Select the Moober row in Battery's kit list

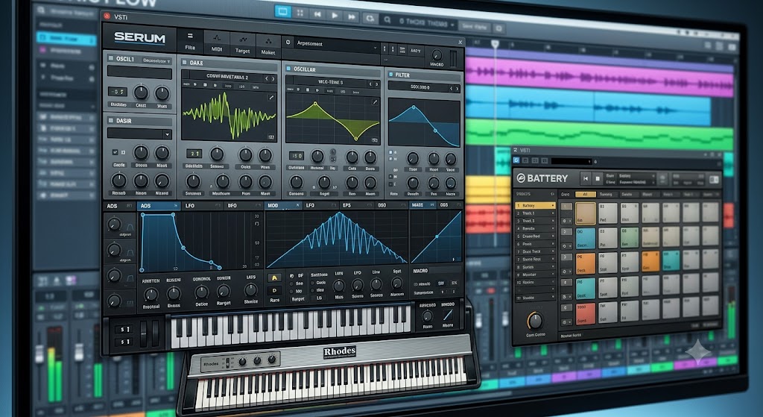coord(535,275)
